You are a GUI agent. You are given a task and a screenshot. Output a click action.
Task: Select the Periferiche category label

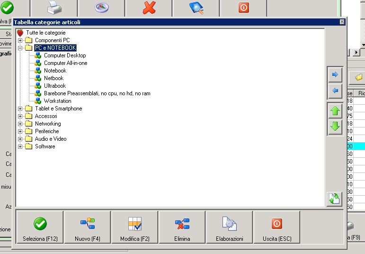(47, 131)
